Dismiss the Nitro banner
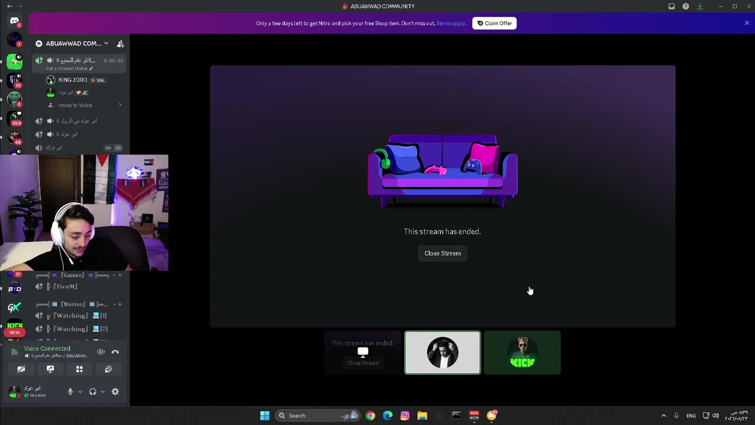This screenshot has width=755, height=425. click(x=747, y=23)
